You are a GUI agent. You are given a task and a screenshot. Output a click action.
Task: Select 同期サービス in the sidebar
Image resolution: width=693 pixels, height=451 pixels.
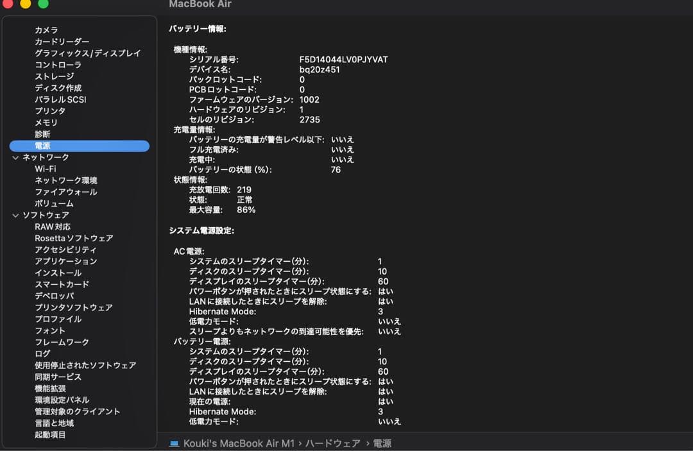[58, 377]
